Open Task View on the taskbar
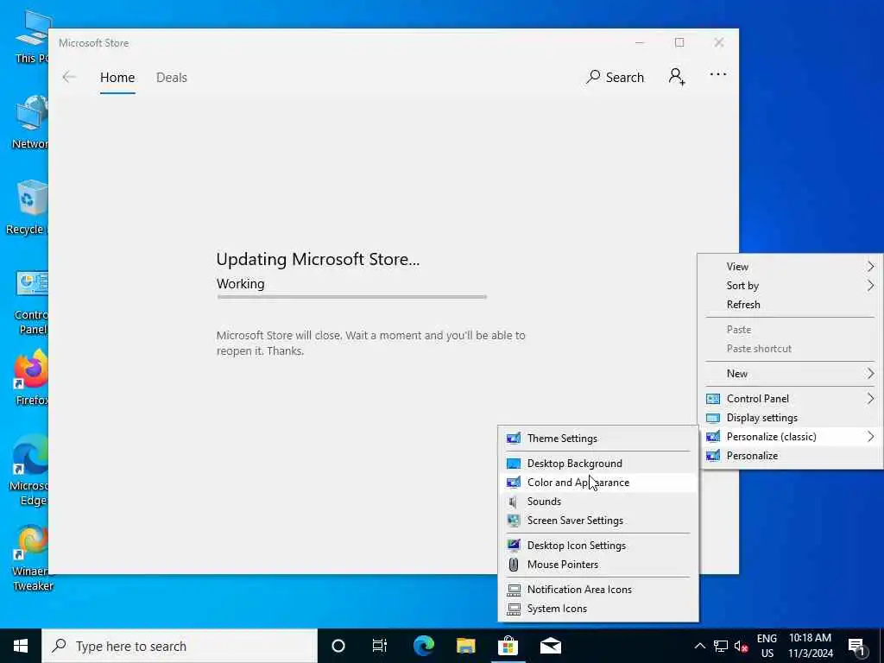884x663 pixels. [380, 646]
